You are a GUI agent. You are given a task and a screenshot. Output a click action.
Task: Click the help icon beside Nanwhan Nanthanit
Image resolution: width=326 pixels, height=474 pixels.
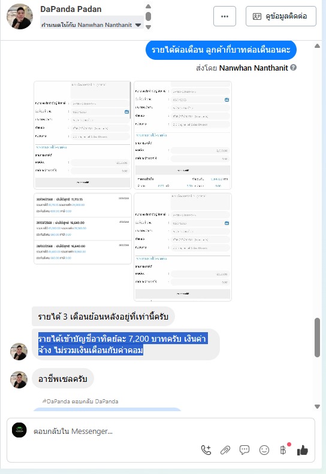293,68
